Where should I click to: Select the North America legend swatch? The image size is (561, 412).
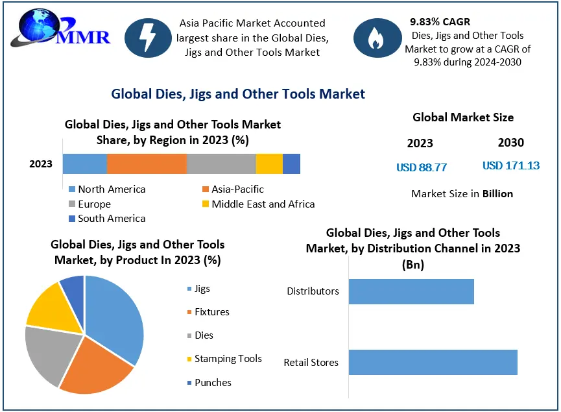(72, 189)
